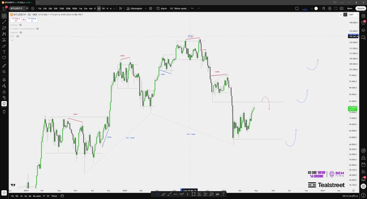Open the chat panel icon on right
367x199 pixels.
363,37
